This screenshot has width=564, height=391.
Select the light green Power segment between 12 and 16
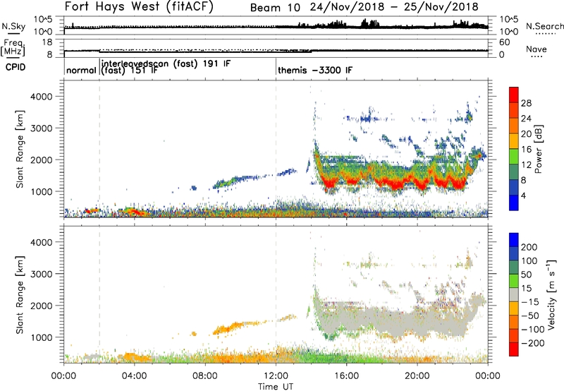click(x=514, y=157)
